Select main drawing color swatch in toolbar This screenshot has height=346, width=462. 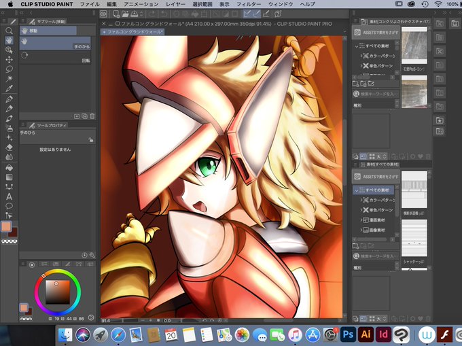6,226
